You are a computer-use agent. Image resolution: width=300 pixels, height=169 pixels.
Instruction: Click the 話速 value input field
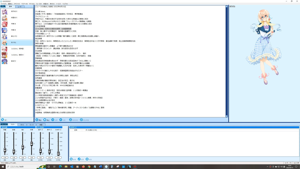[x=14, y=157]
